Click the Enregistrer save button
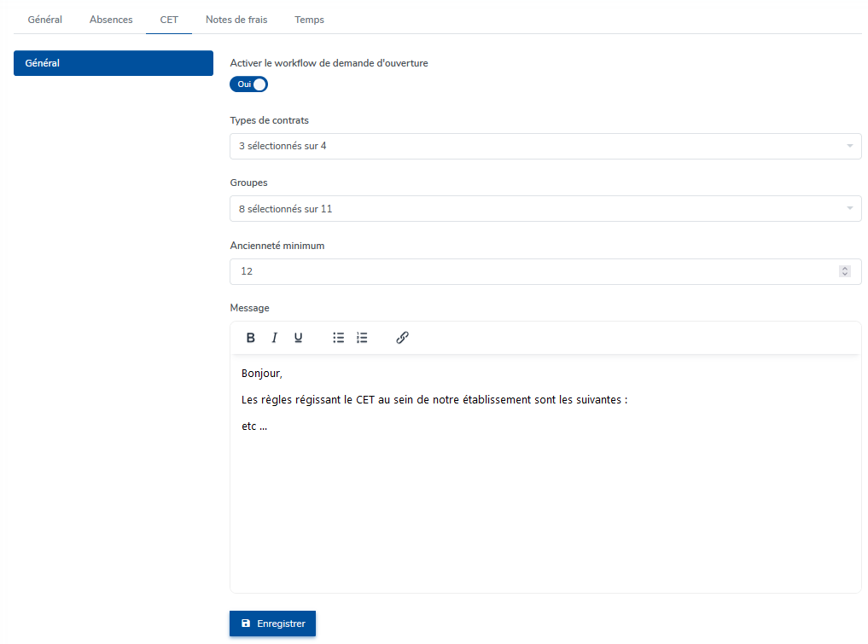This screenshot has width=868, height=644. 272,624
